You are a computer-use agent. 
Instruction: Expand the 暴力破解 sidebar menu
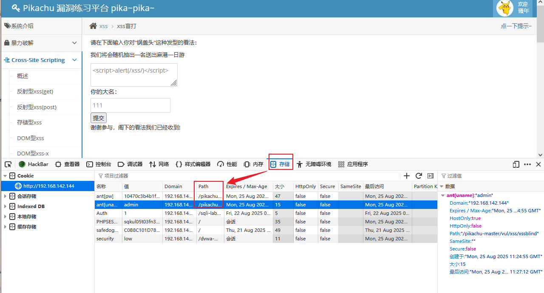[x=41, y=43]
